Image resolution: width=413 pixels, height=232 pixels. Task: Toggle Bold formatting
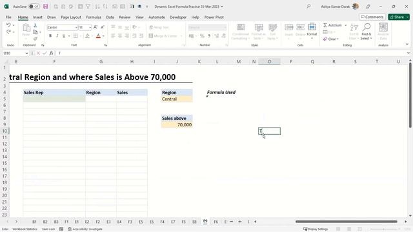(x=50, y=36)
